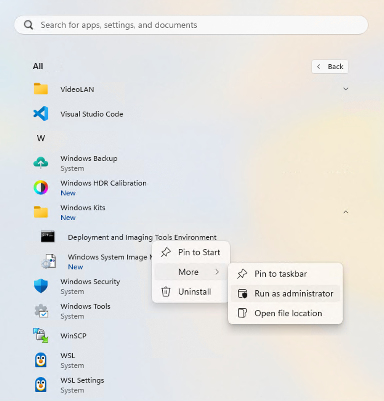Click the VideoLAN folder icon
Screen dimensions: 384x401
coord(40,89)
